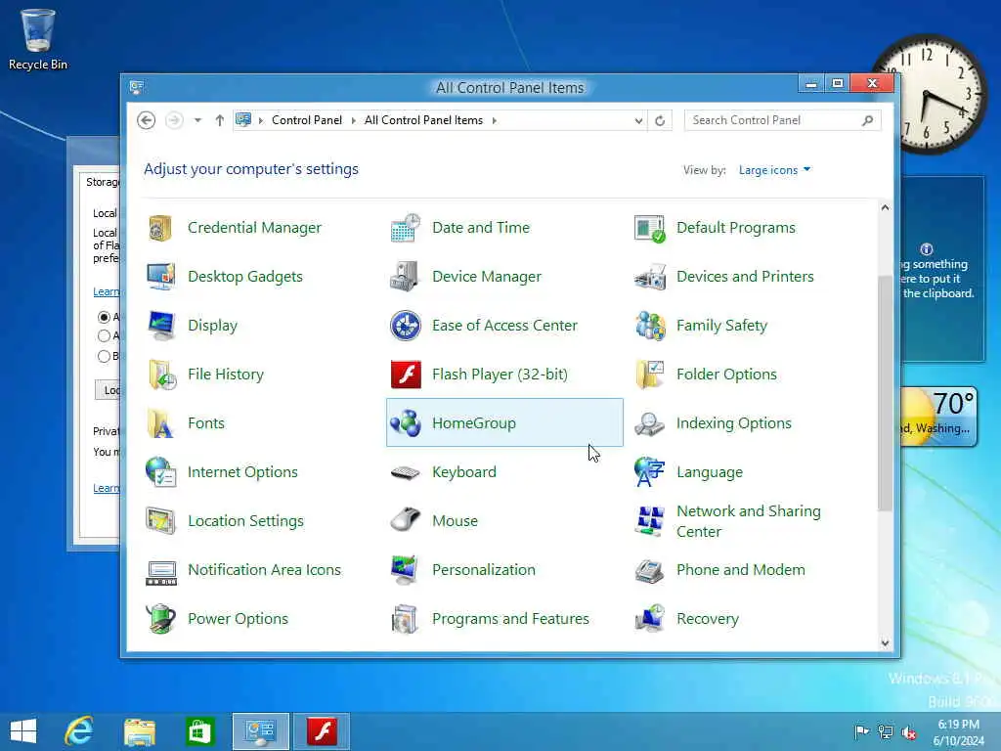Open the View by Large icons dropdown
1001x751 pixels.
pos(774,170)
